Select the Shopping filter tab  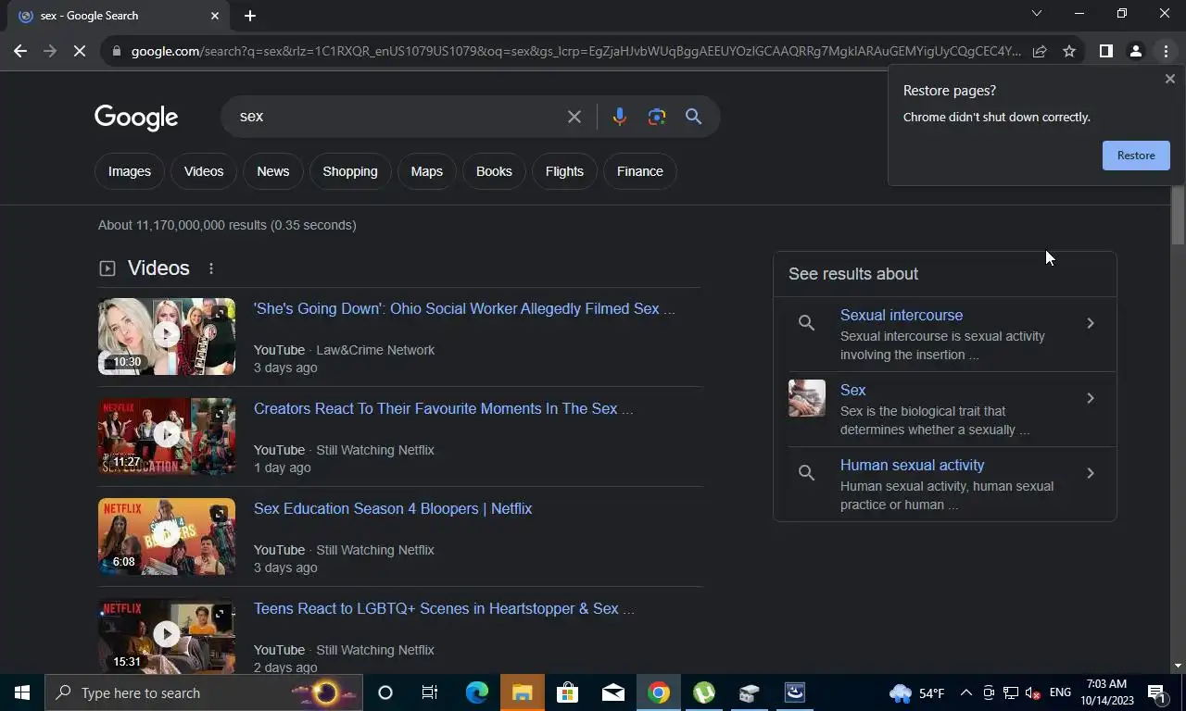click(x=350, y=171)
